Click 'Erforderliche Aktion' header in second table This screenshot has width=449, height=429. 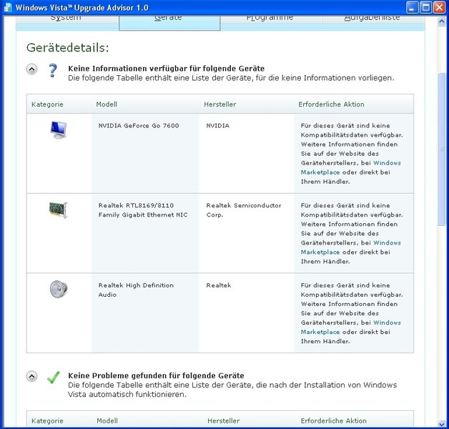tap(334, 420)
